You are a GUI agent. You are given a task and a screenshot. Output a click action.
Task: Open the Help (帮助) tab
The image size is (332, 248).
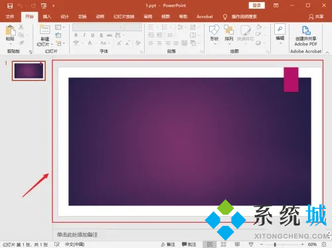point(183,17)
